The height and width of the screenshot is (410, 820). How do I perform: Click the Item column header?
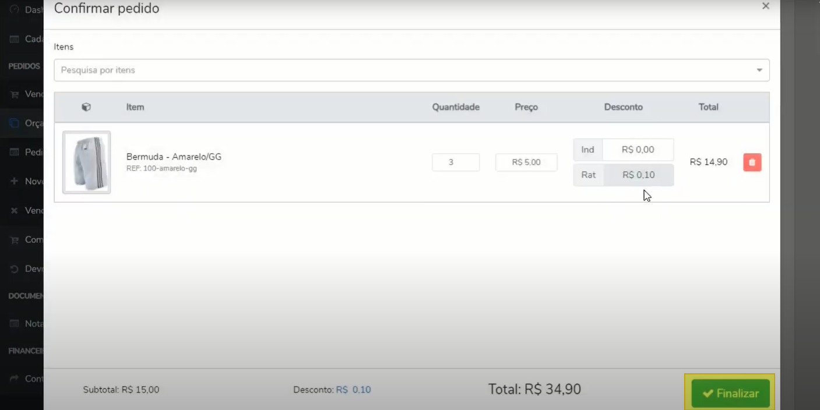point(135,107)
